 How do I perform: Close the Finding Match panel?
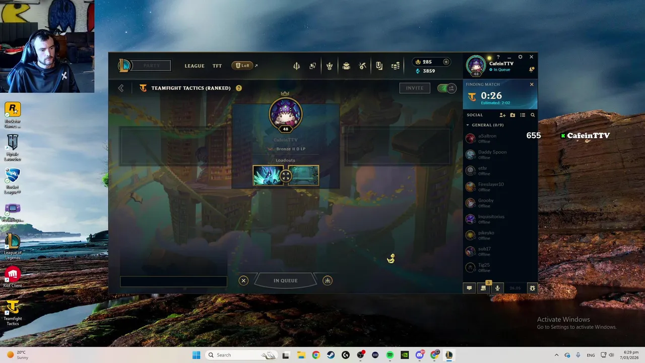532,84
